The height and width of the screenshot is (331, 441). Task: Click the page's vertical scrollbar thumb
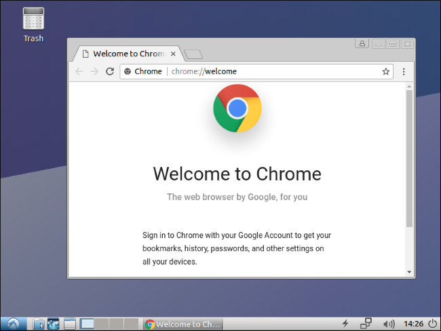click(408, 157)
